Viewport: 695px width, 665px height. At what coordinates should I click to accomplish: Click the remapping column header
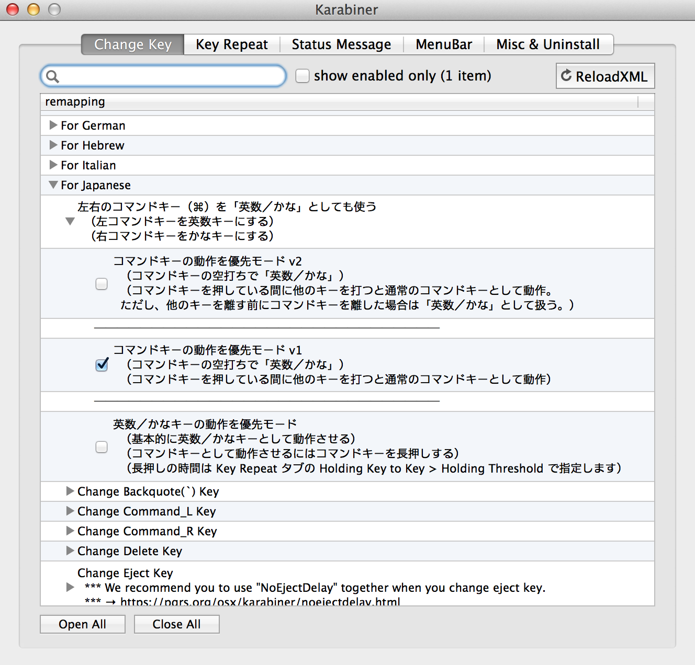point(339,101)
